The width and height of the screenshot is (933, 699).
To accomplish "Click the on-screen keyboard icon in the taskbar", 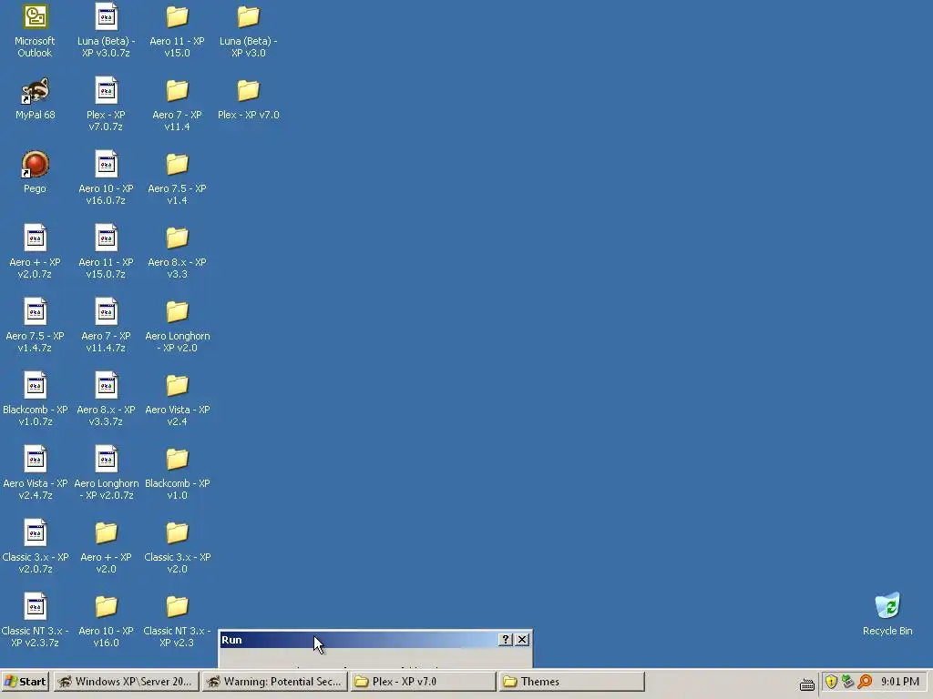I will pos(807,684).
